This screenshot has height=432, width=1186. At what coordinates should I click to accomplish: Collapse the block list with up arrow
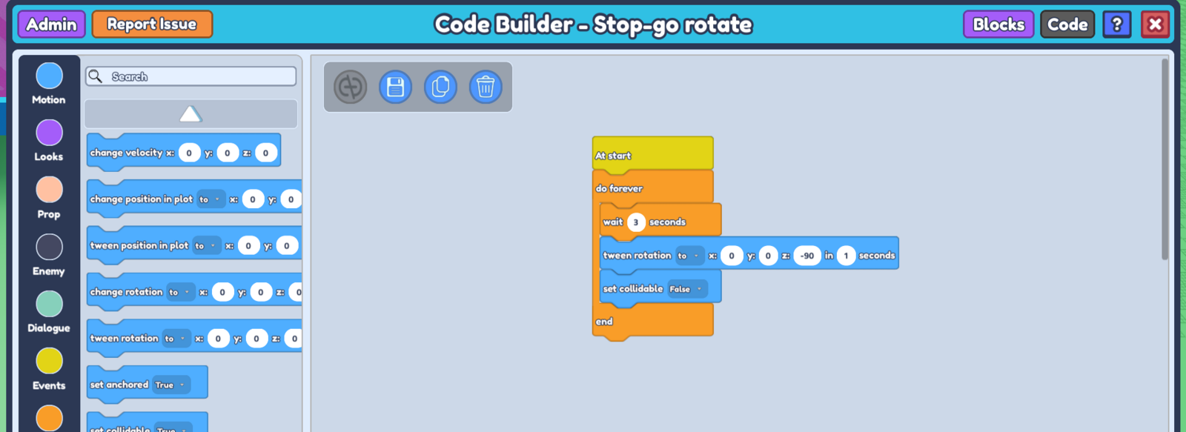pyautogui.click(x=191, y=114)
